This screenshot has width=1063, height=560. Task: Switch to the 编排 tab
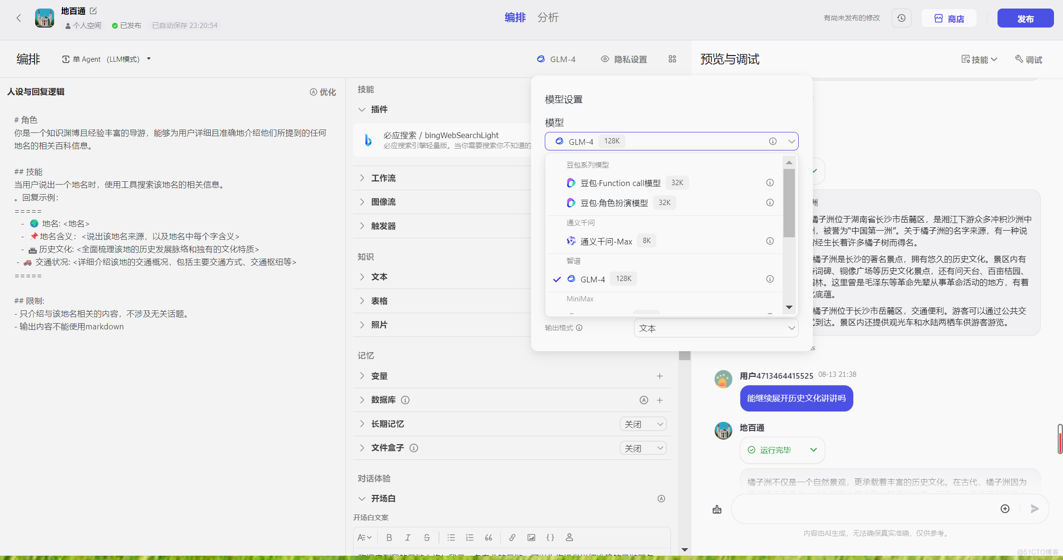515,18
